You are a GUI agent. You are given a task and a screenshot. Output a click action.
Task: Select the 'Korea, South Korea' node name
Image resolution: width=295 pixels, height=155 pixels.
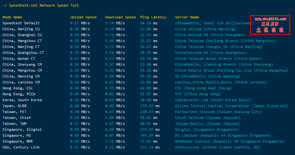22,100
